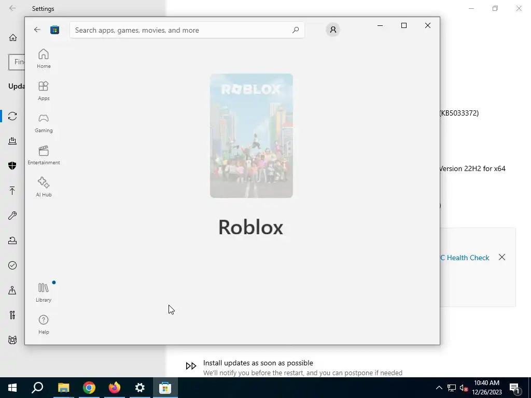Image resolution: width=531 pixels, height=398 pixels.
Task: Select Windows Insider Program icon in Settings
Action: click(12, 340)
